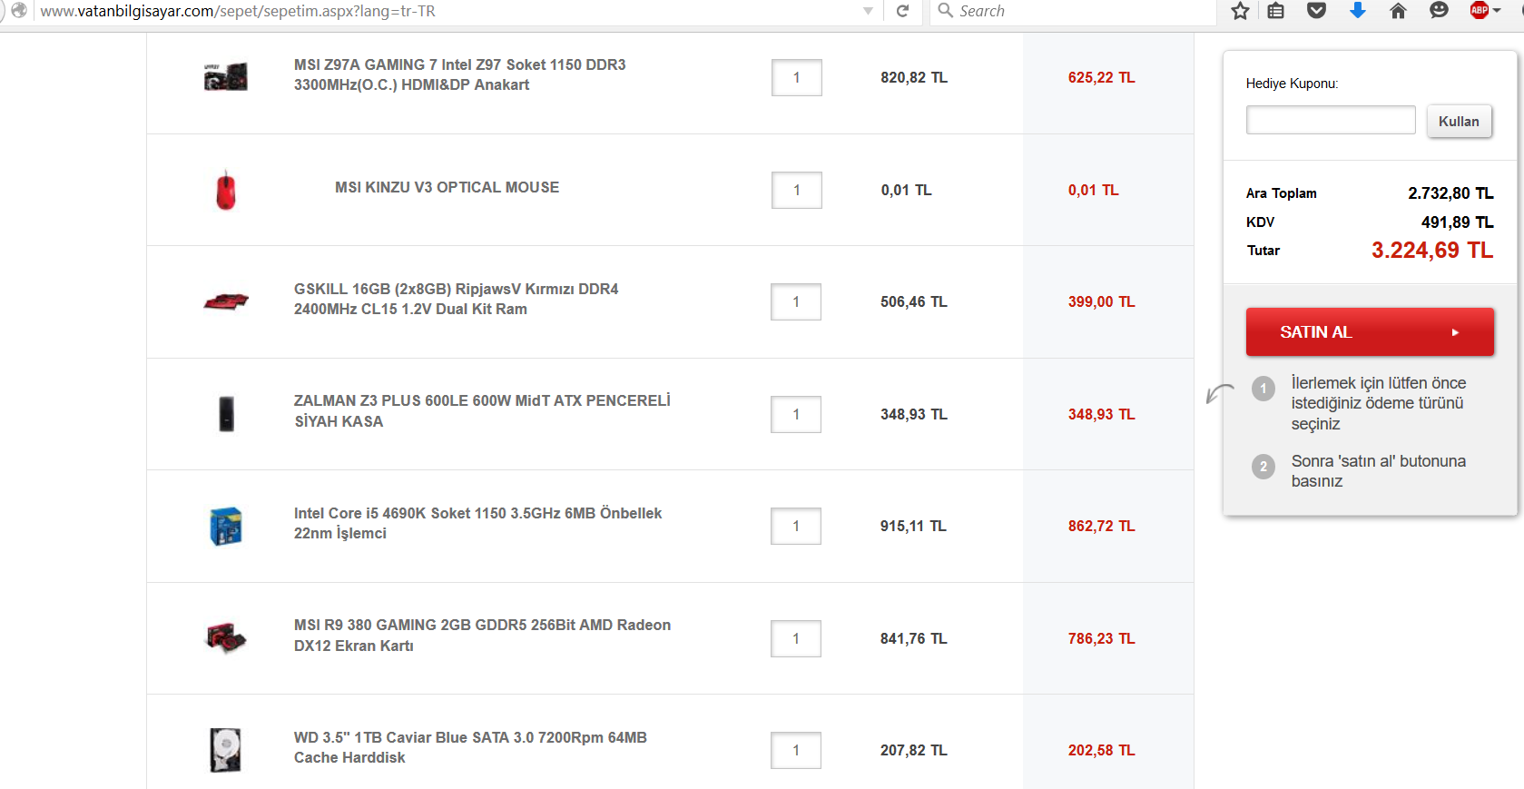This screenshot has width=1524, height=789.
Task: Click the Hediye Kuponu input field
Action: pos(1330,120)
